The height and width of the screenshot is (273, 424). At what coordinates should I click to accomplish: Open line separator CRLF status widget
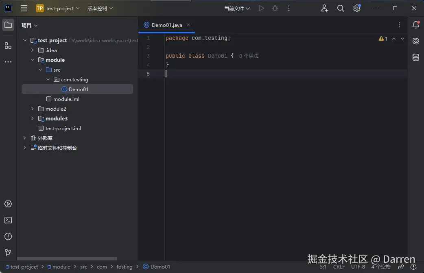click(x=339, y=267)
